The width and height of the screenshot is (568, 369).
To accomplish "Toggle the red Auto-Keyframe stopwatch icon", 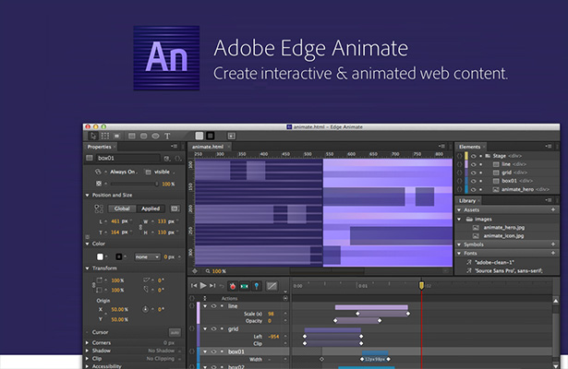I will coord(232,286).
